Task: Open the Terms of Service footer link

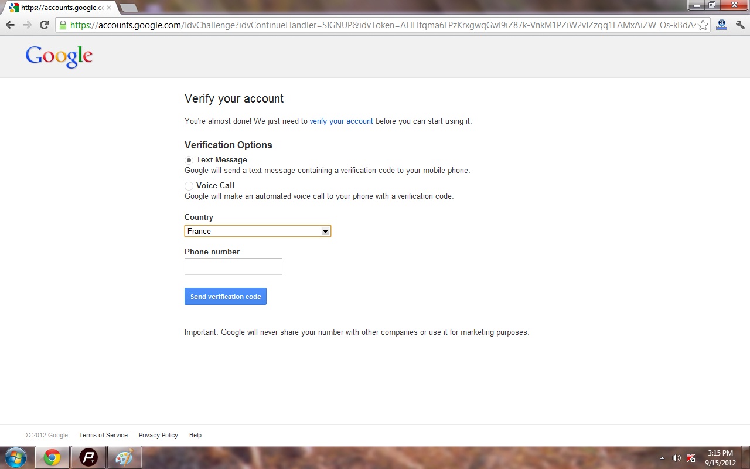Action: tap(103, 435)
